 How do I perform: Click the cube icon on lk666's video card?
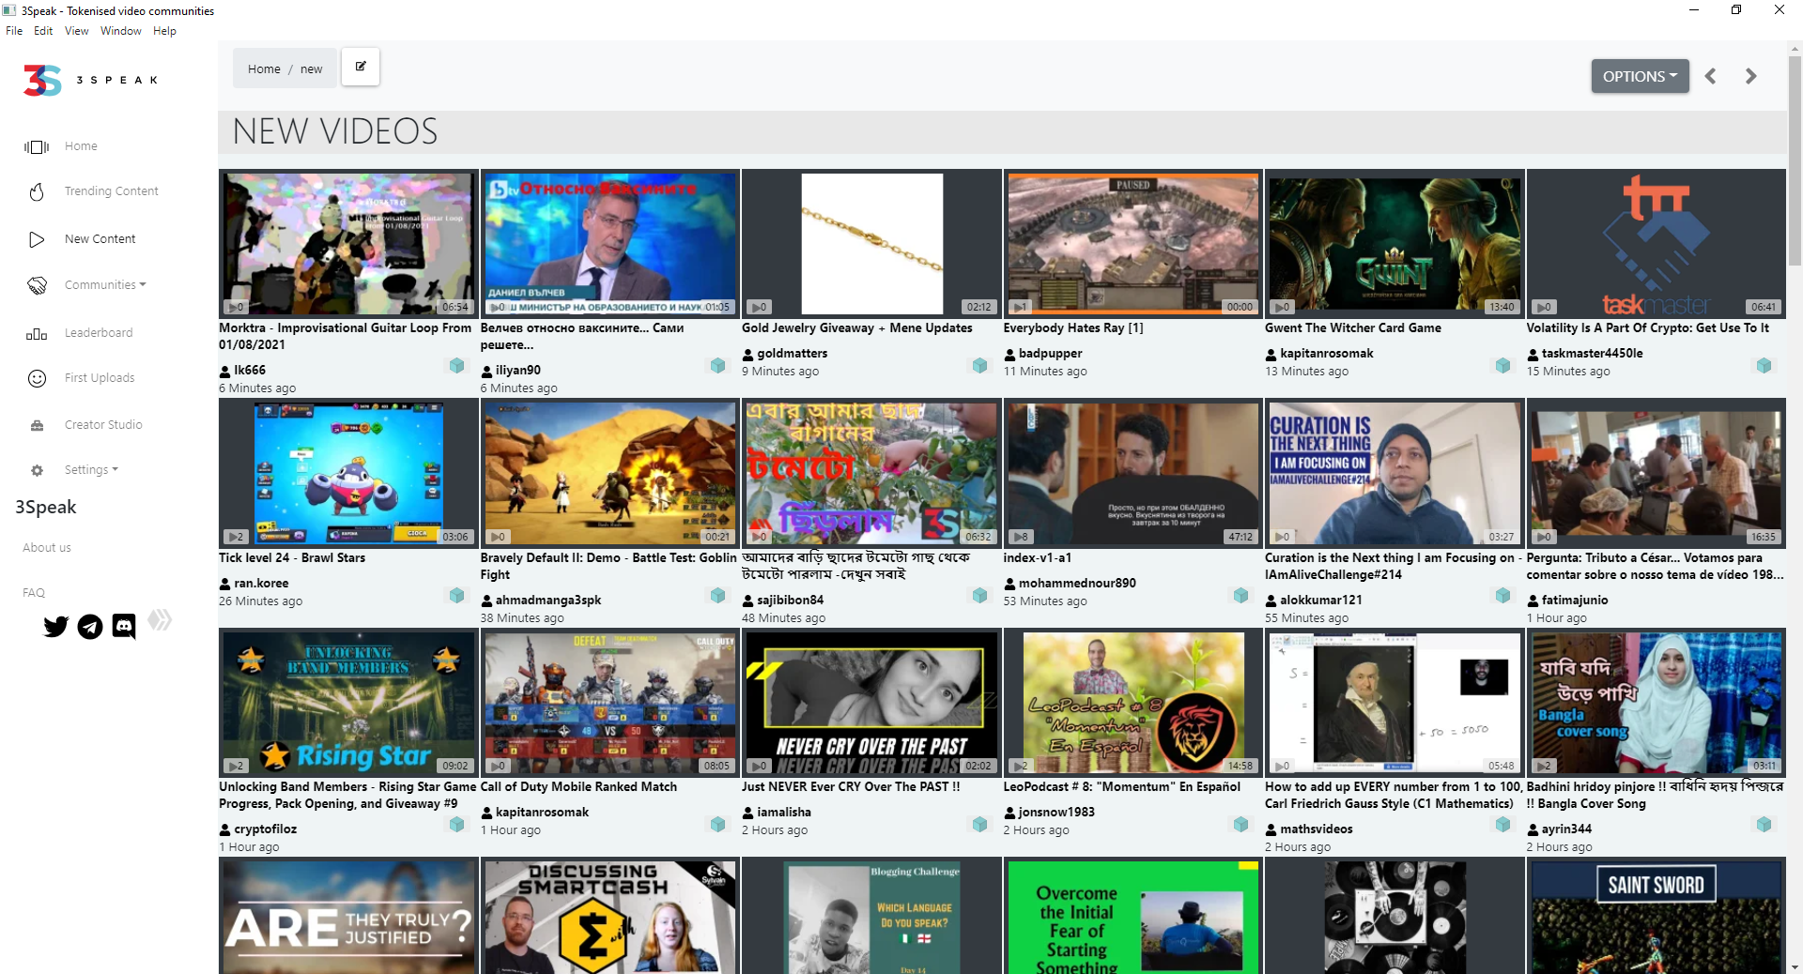(456, 365)
